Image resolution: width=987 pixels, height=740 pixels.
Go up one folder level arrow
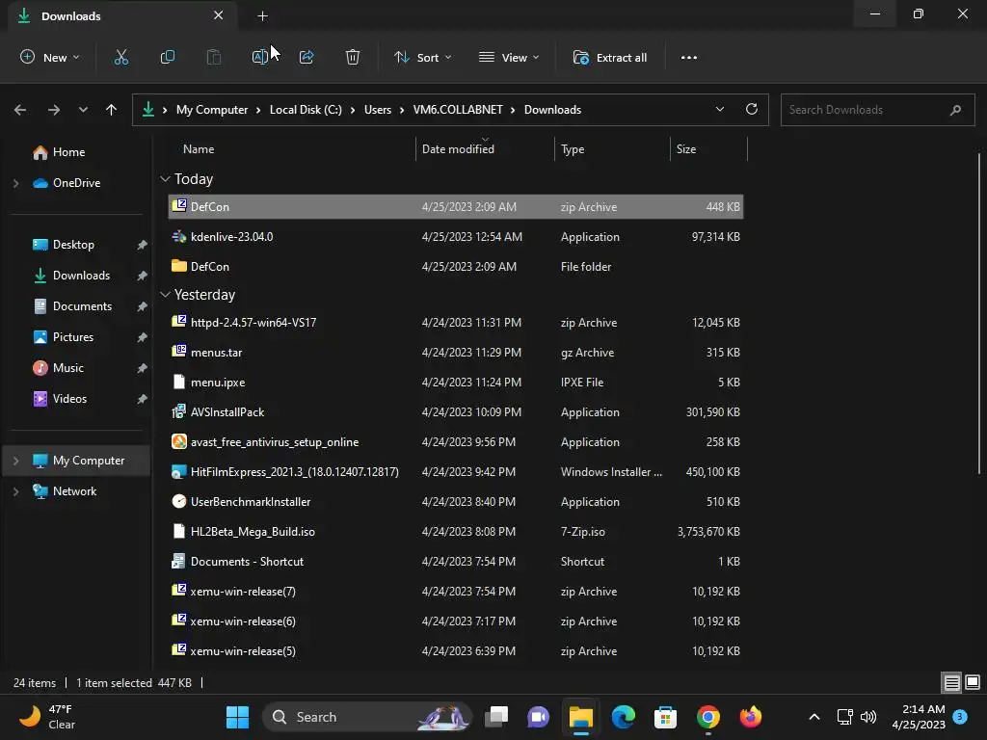click(x=112, y=110)
